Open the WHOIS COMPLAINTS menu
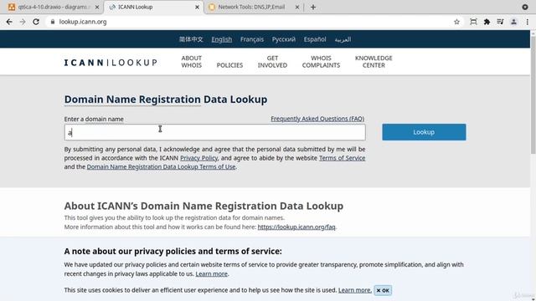 [321, 61]
